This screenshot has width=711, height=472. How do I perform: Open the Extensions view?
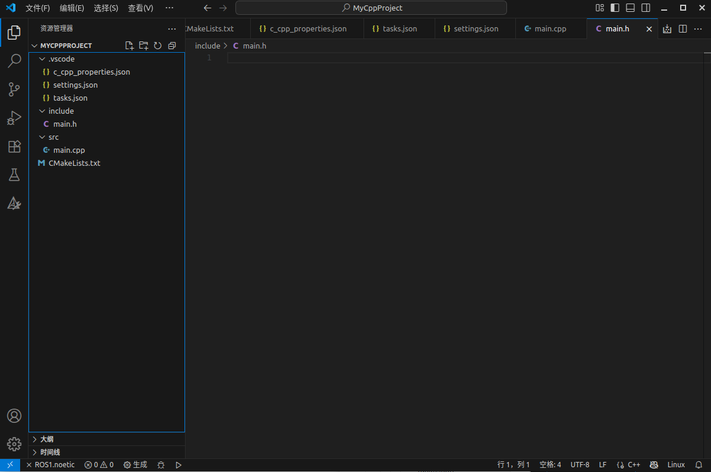[x=14, y=146]
